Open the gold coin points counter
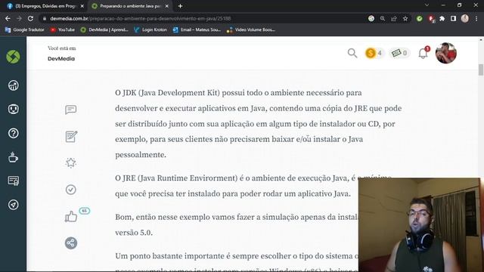The width and height of the screenshot is (484, 272). pos(374,54)
